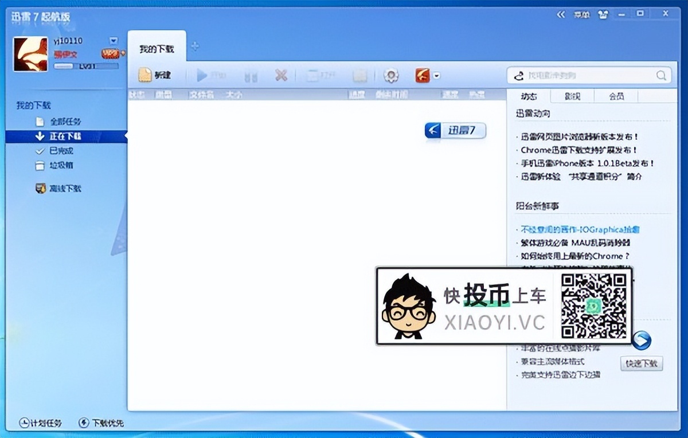This screenshot has height=438, width=688.
Task: Open link 如何始终用上最新的Chrome？
Action: [575, 256]
